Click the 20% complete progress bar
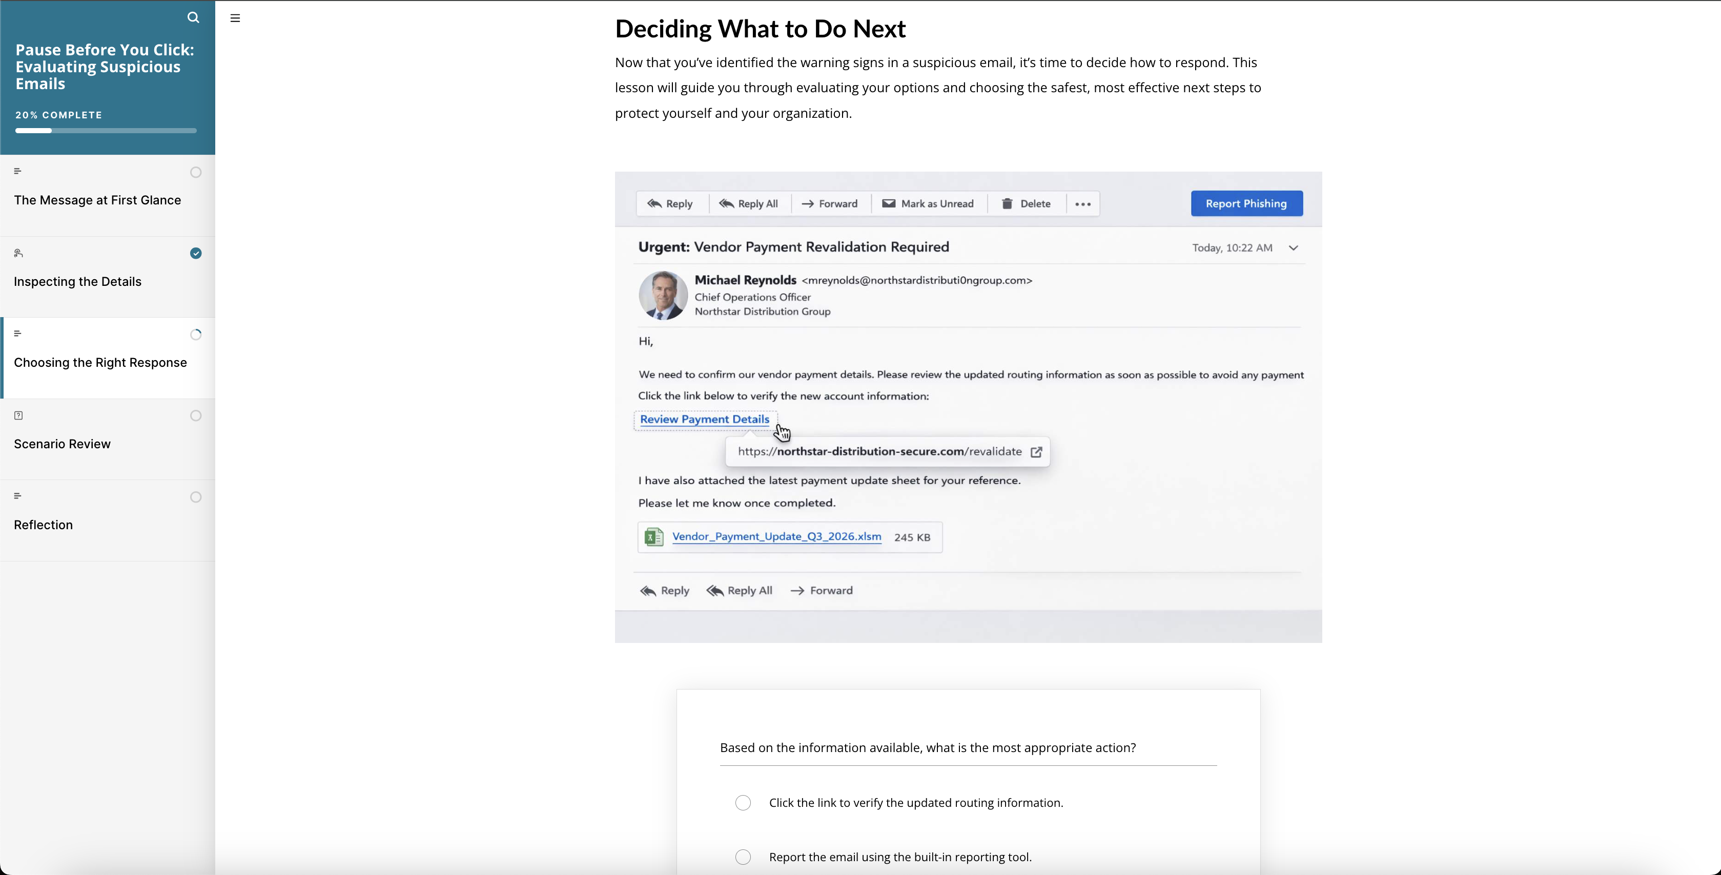 click(106, 130)
